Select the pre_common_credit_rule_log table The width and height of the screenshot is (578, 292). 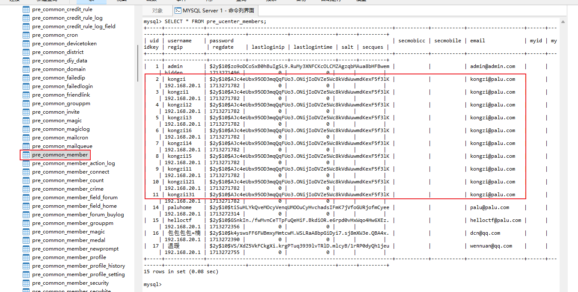tap(67, 18)
